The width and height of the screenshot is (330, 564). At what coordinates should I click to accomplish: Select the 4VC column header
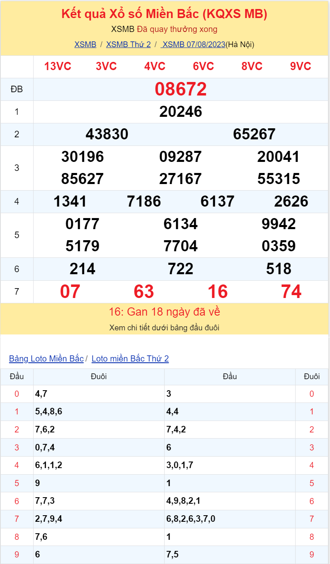[155, 66]
